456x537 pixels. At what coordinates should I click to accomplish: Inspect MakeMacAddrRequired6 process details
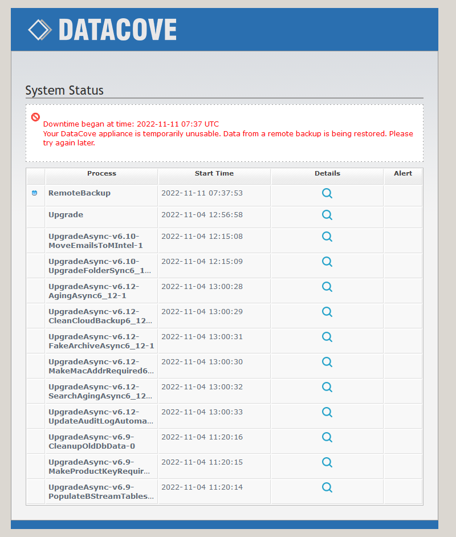[327, 362]
